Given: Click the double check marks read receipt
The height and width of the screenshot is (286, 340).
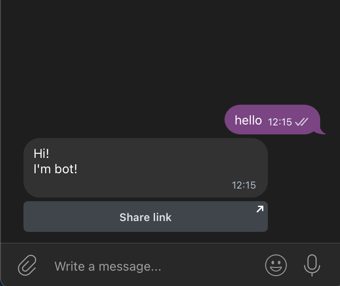Looking at the screenshot, I should (301, 122).
